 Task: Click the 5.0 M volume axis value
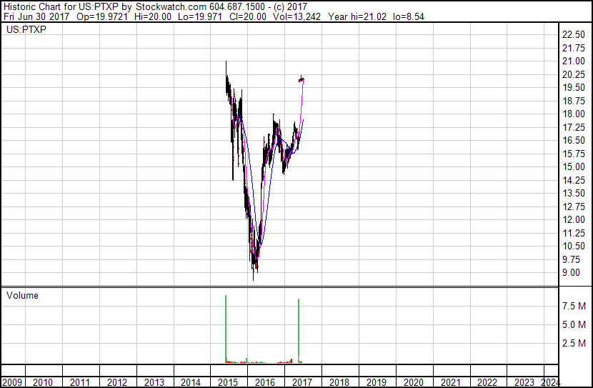pyautogui.click(x=574, y=324)
